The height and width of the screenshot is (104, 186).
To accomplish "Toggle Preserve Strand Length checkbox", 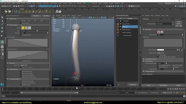I will click(x=21, y=81).
